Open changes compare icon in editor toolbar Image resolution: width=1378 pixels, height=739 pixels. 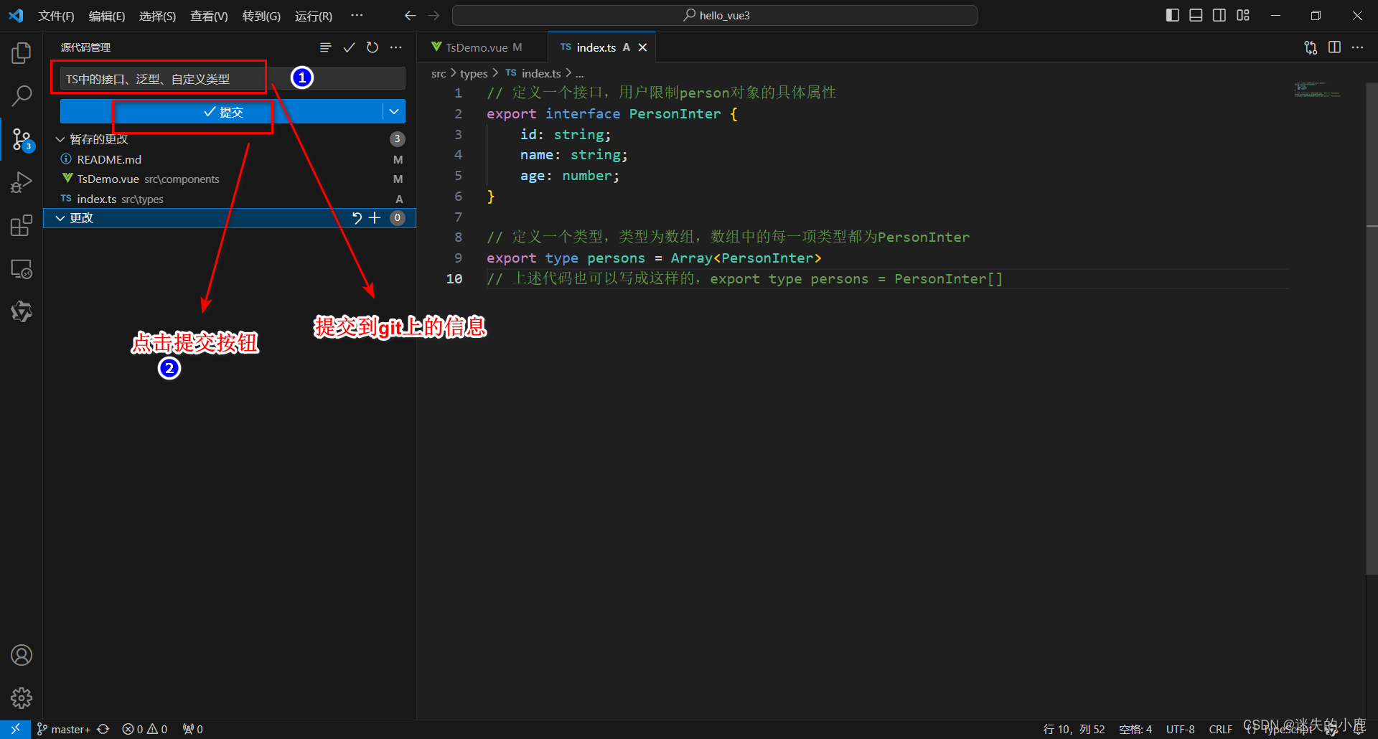[x=1311, y=47]
